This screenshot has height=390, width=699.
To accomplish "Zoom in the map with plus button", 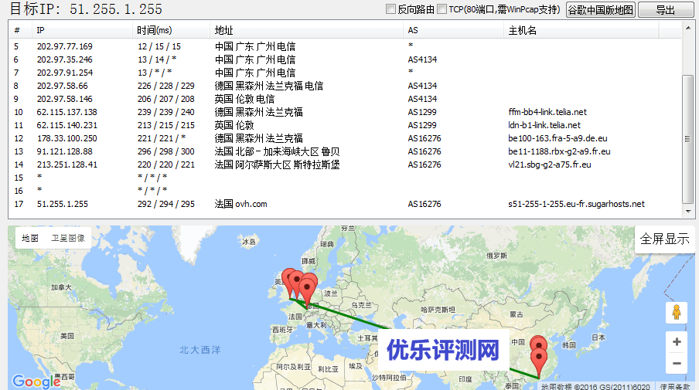I will click(x=677, y=342).
